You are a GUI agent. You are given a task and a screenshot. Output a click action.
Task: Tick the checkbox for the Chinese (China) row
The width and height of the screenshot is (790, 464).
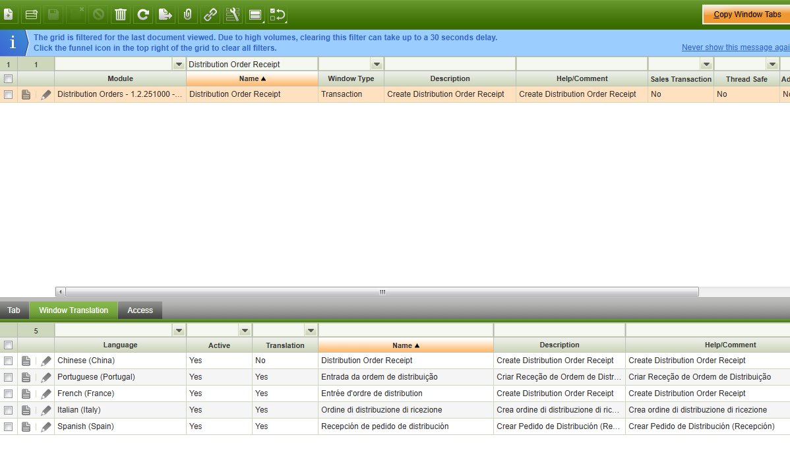(x=9, y=361)
